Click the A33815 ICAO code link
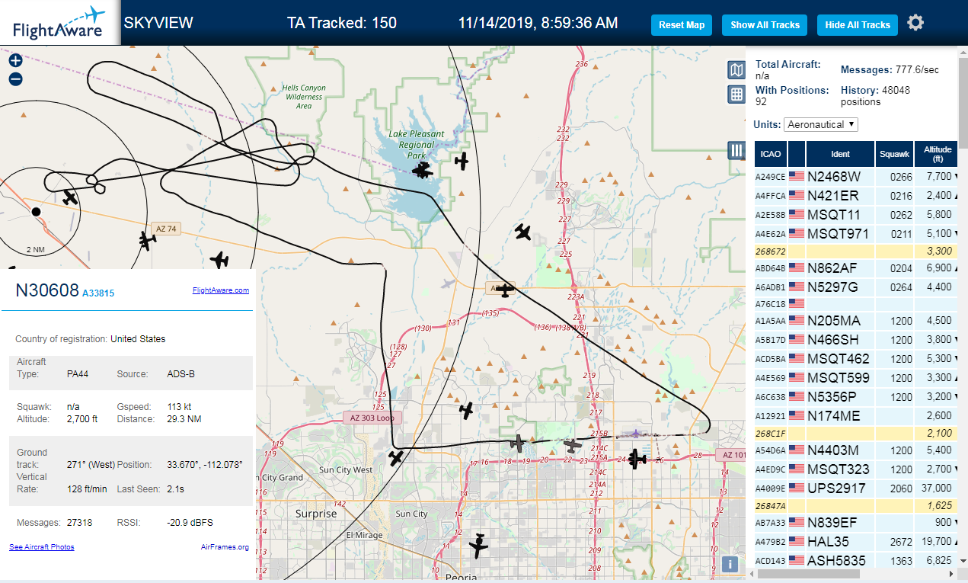This screenshot has height=583, width=968. [98, 293]
